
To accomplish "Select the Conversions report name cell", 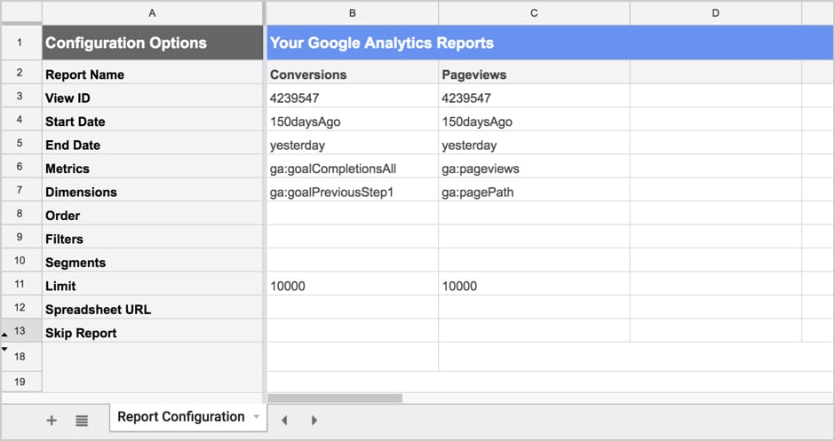I will pos(352,72).
